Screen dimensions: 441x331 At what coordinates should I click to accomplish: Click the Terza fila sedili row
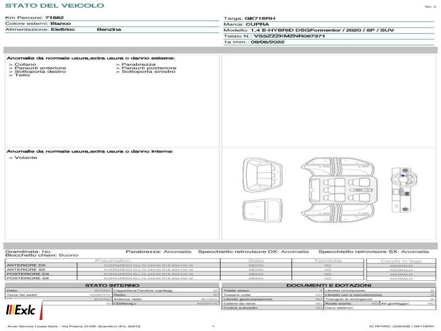(58, 295)
